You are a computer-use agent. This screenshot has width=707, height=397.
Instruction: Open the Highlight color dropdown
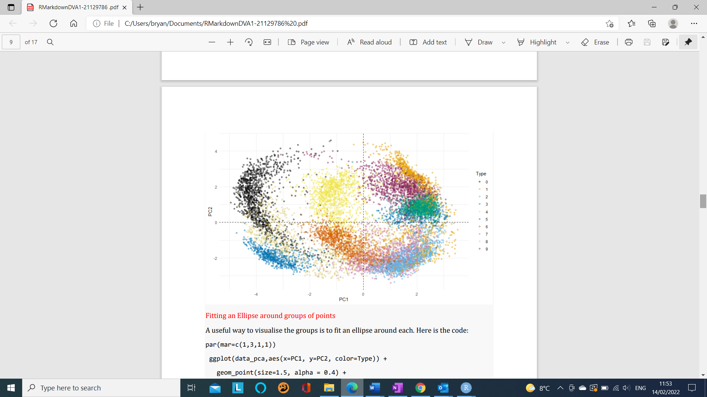(567, 42)
